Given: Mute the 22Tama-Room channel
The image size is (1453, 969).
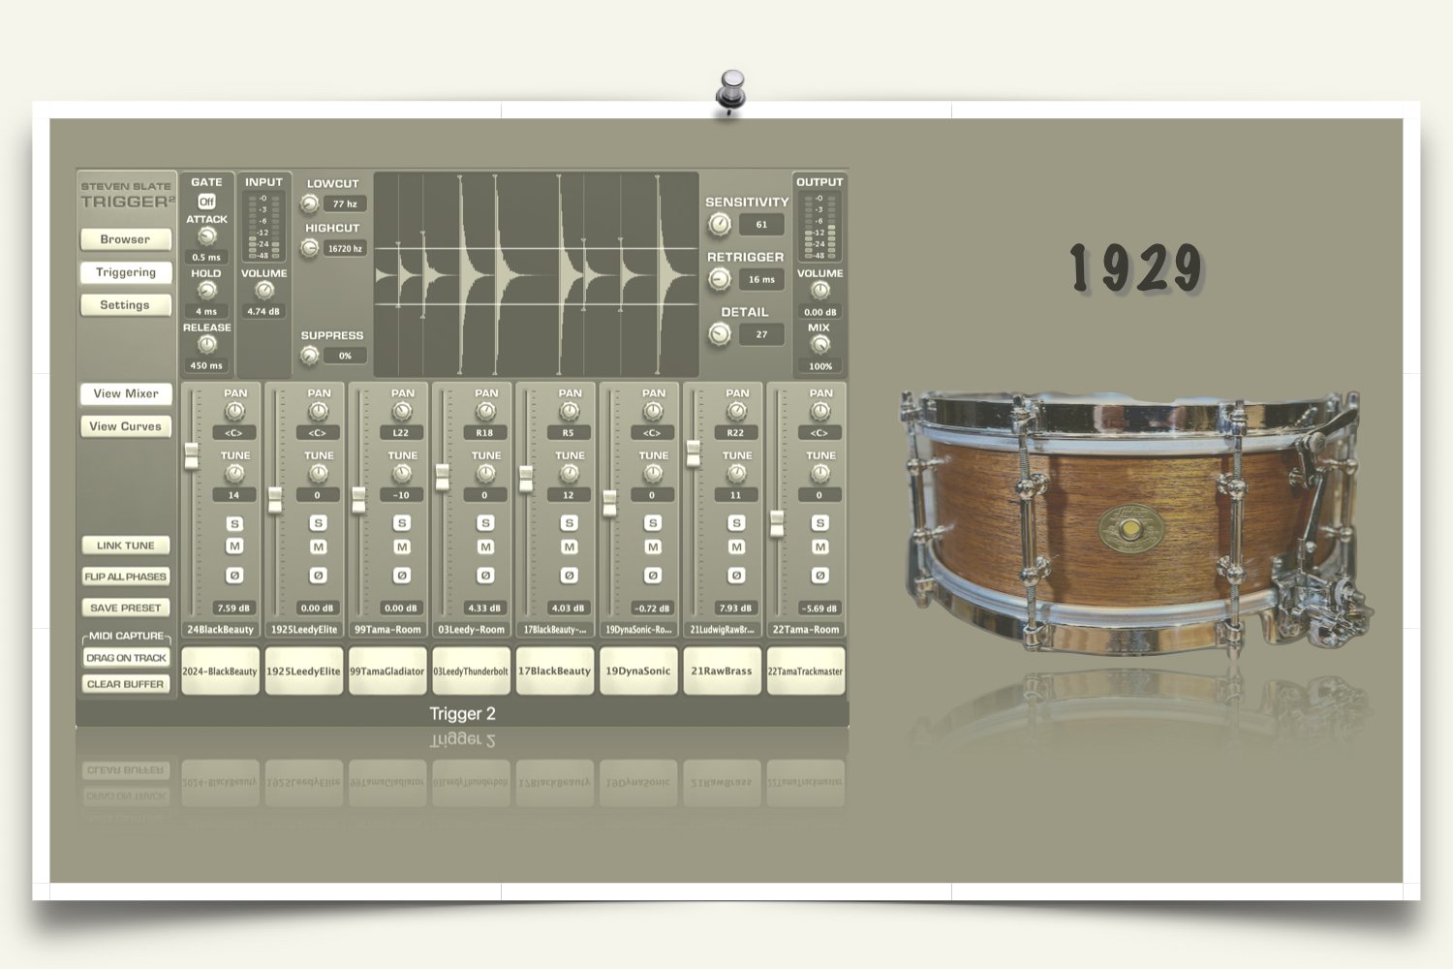Looking at the screenshot, I should point(820,547).
